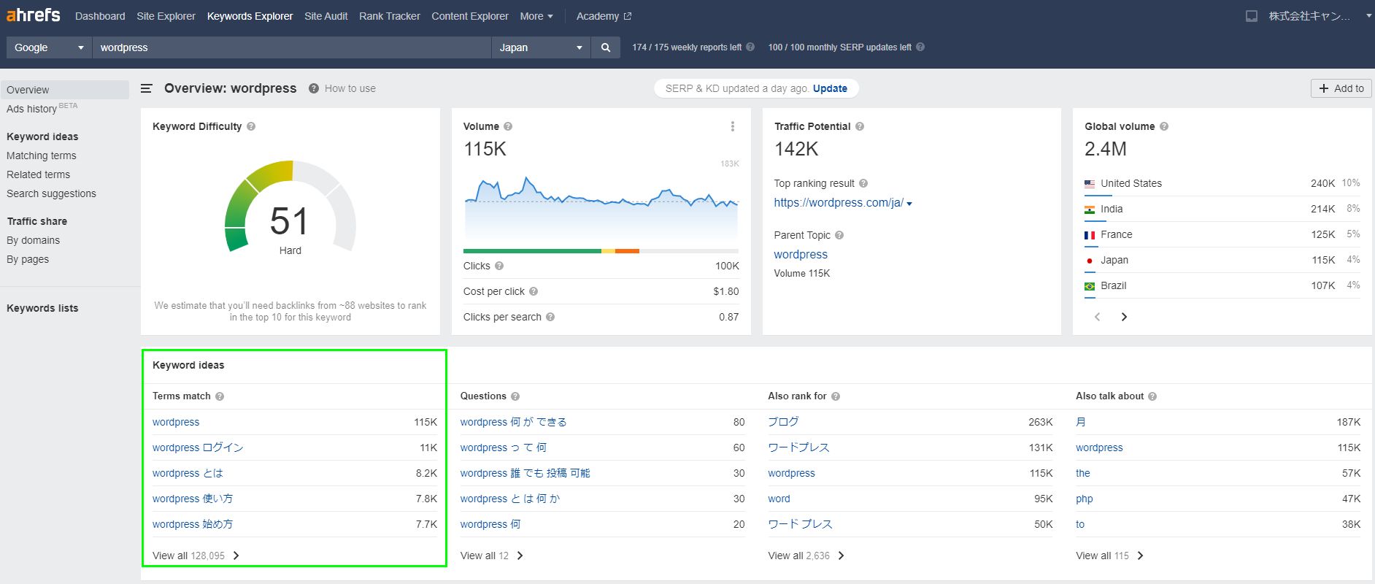Open the wordpress parent topic link
This screenshot has width=1375, height=584.
click(x=801, y=254)
